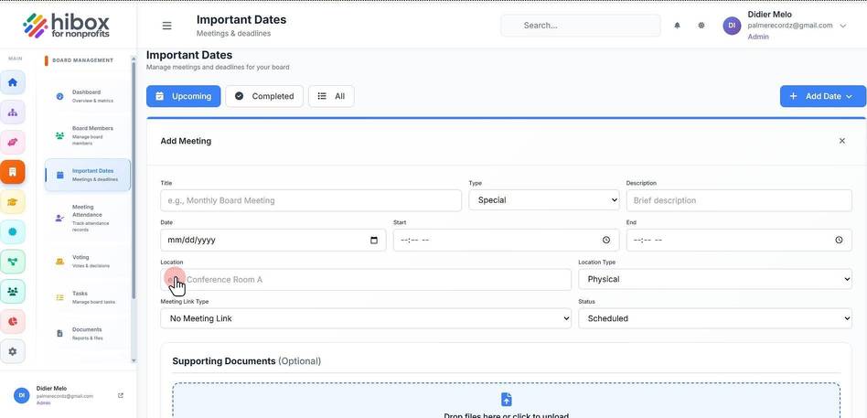Click clock icon in End field
Screen dimensions: 867x418
click(839, 240)
